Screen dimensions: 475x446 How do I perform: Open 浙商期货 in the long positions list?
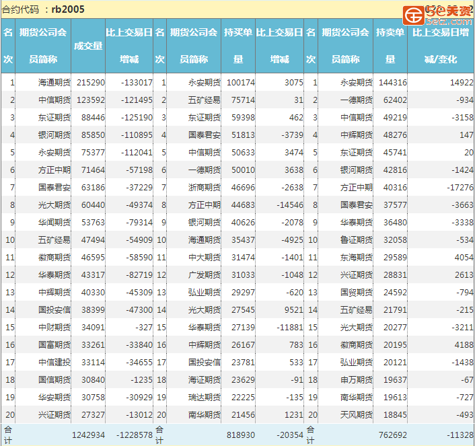pyautogui.click(x=205, y=188)
